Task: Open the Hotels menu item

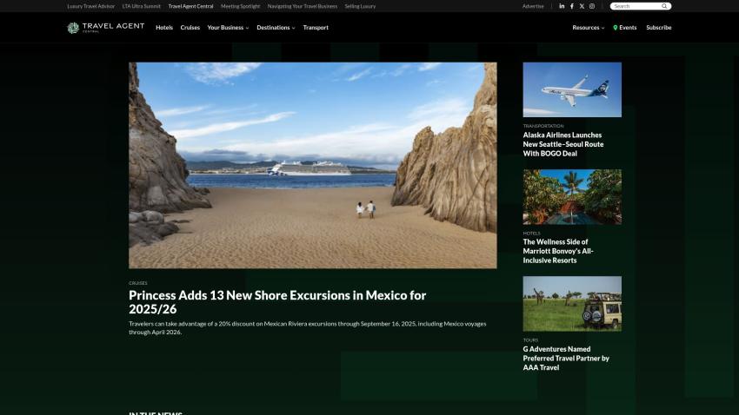Action: pyautogui.click(x=164, y=27)
